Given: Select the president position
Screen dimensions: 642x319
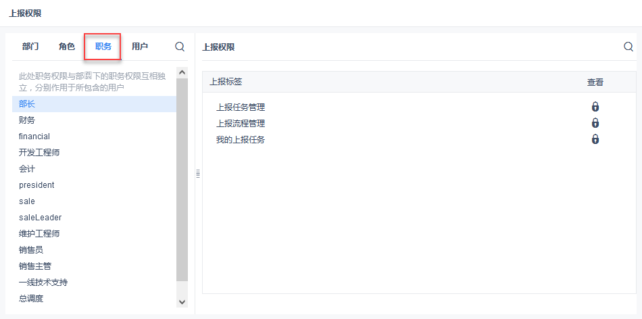Looking at the screenshot, I should point(94,185).
